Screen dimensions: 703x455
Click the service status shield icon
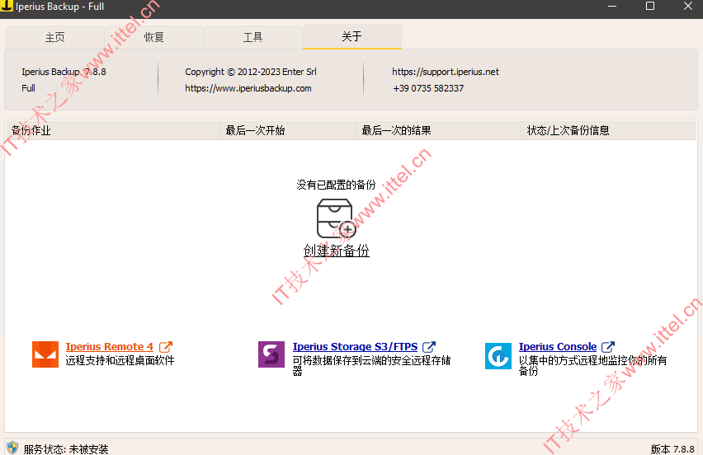click(12, 448)
